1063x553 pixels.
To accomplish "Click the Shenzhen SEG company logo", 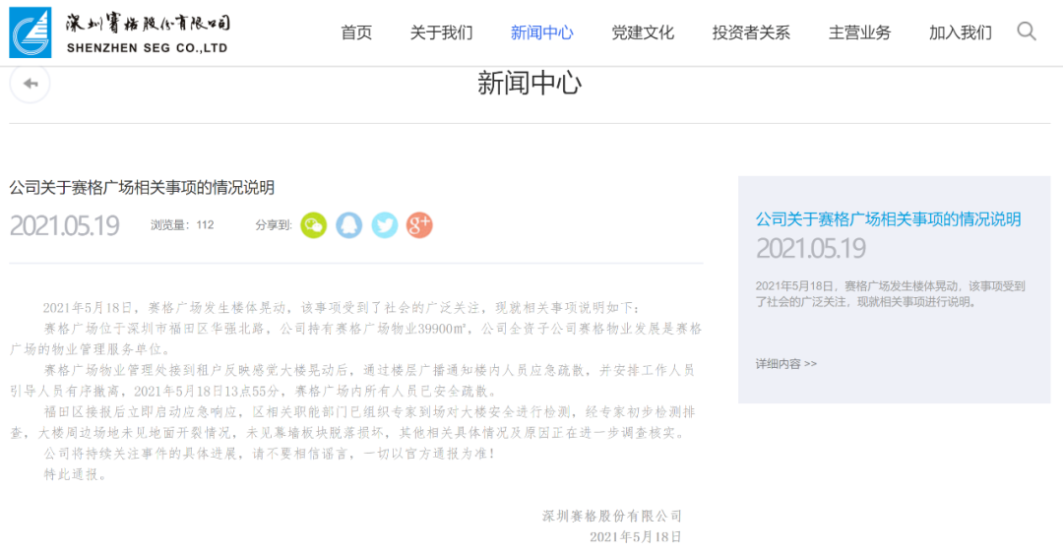I will coord(31,31).
